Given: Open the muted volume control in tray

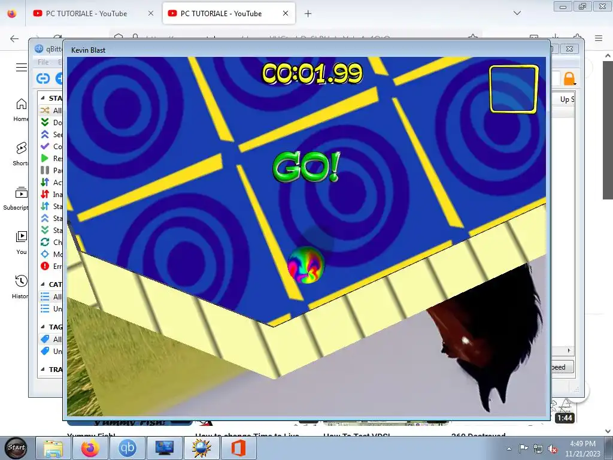Looking at the screenshot, I should (x=553, y=449).
